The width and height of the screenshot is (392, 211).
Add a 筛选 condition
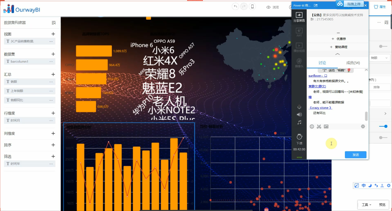53,156
